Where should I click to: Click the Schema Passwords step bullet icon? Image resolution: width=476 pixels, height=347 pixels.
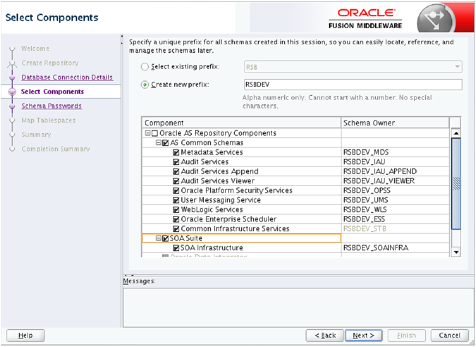pyautogui.click(x=12, y=106)
